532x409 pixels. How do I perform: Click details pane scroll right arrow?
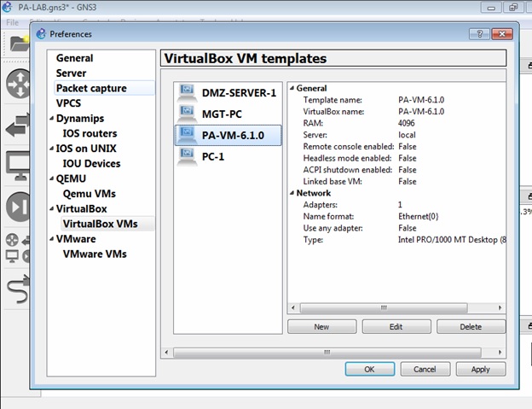[x=500, y=307]
